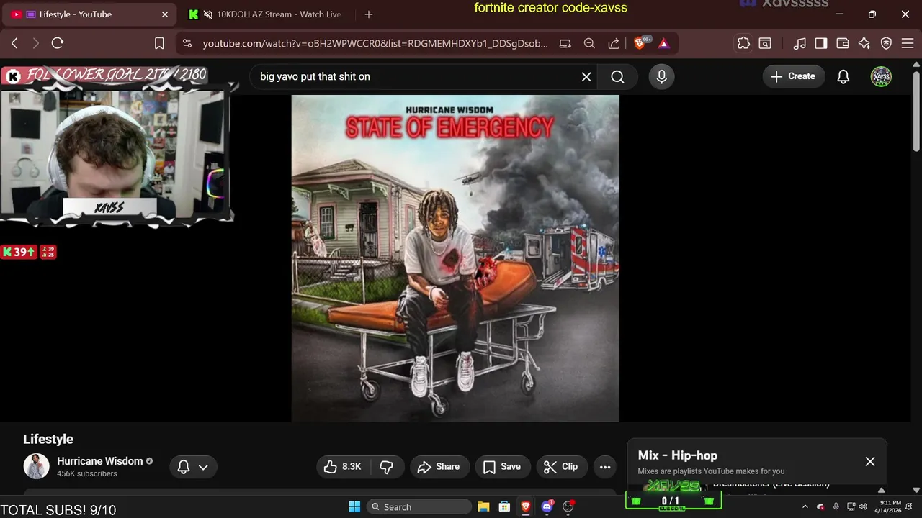Close the Lifestyle - YouTube tab
This screenshot has height=518, width=922.
(x=165, y=14)
